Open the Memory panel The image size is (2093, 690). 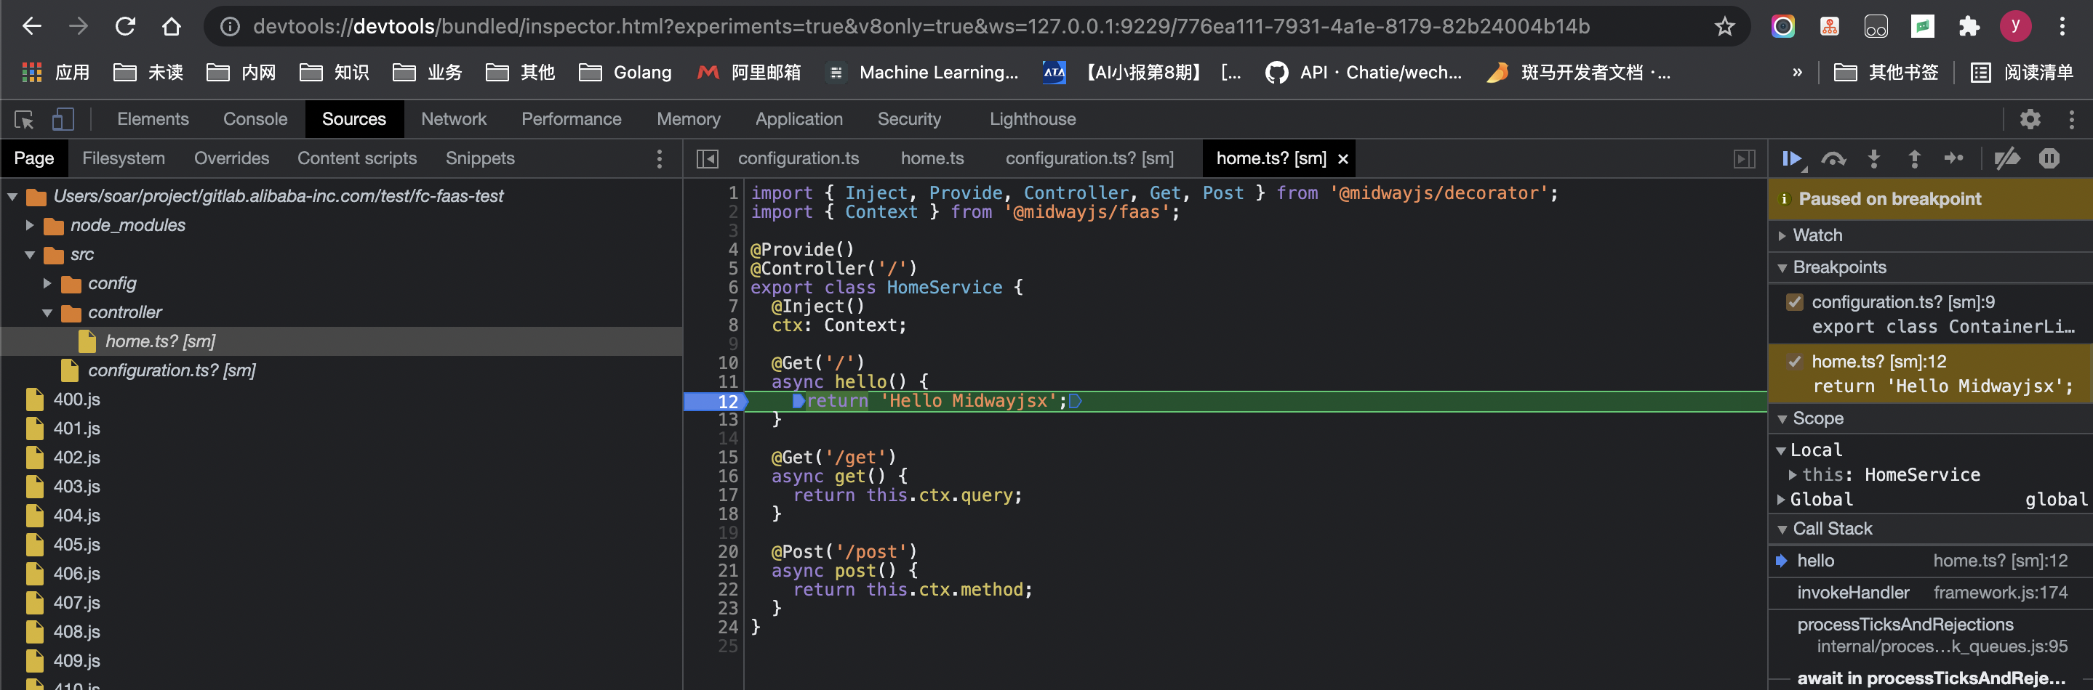(688, 119)
